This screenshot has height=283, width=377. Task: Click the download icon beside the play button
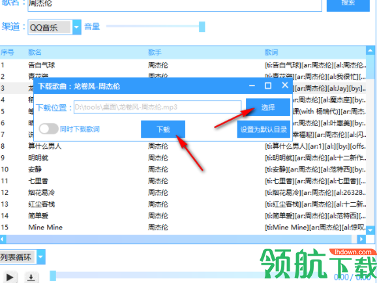point(31,277)
